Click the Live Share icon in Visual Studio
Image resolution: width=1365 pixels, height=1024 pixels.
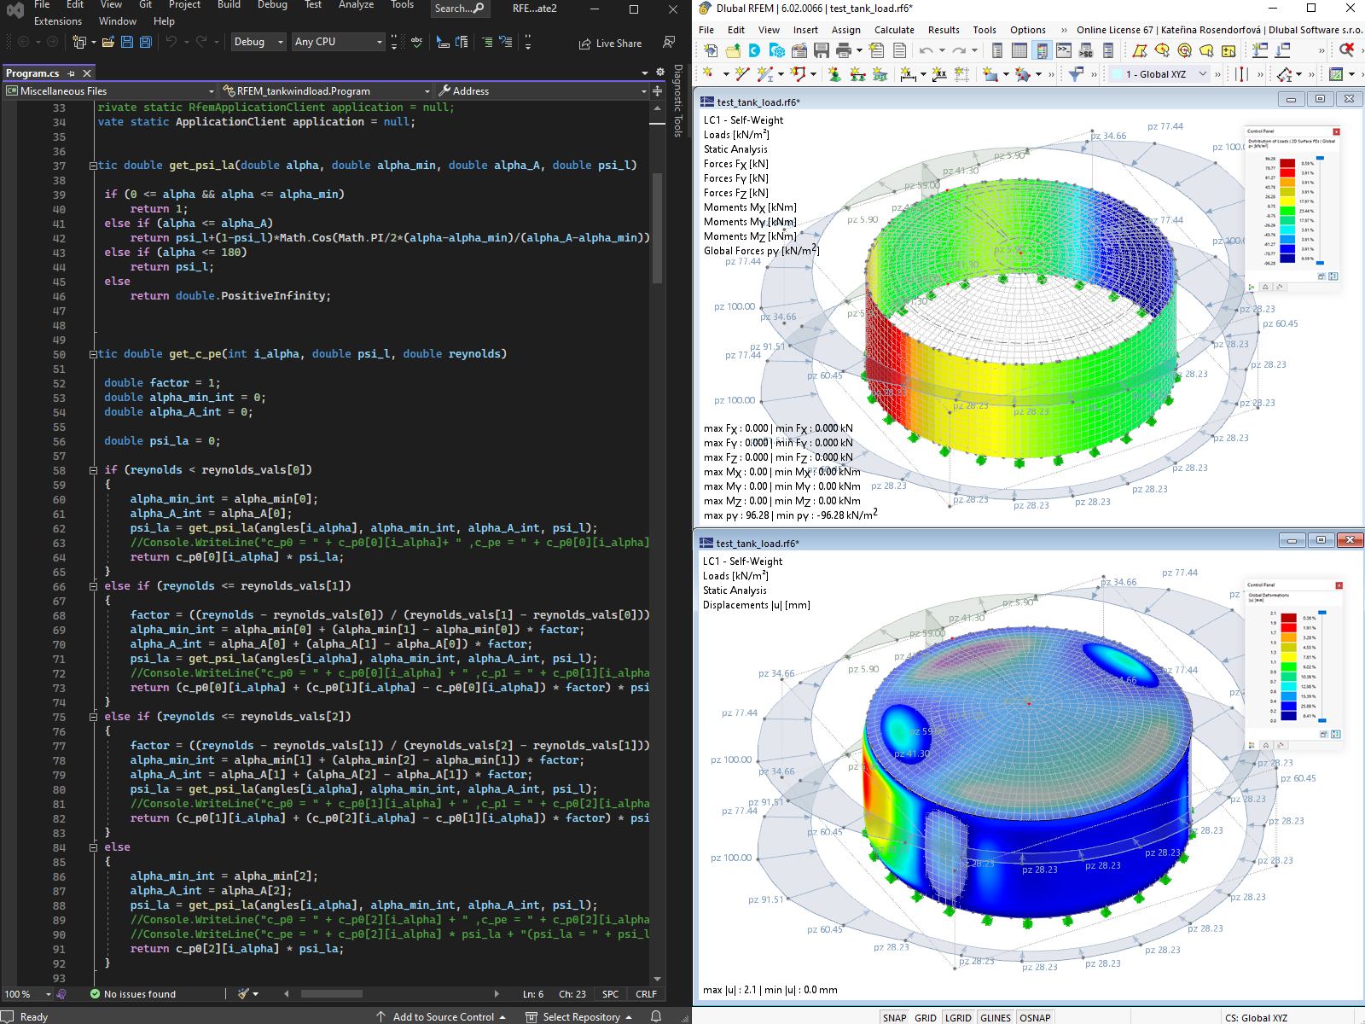click(611, 43)
